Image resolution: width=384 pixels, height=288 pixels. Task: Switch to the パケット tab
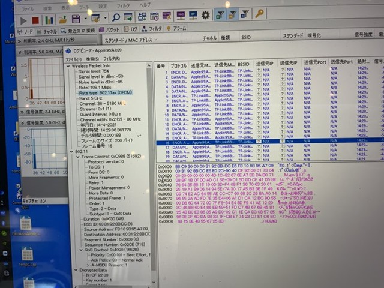click(x=109, y=30)
